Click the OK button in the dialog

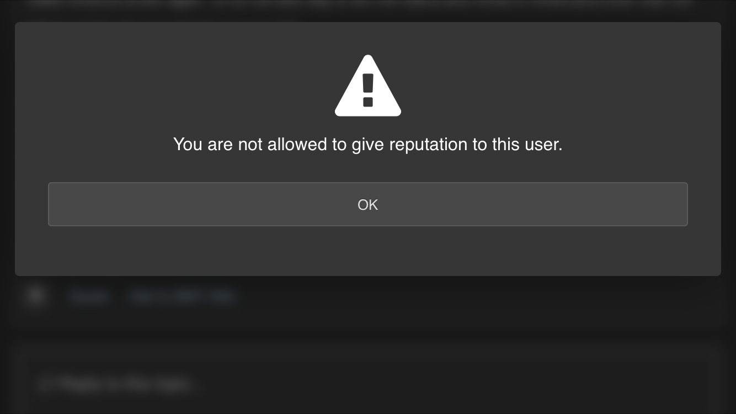click(x=367, y=204)
